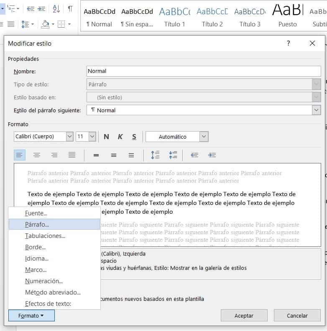Toggle bold formatting N button

106,137
